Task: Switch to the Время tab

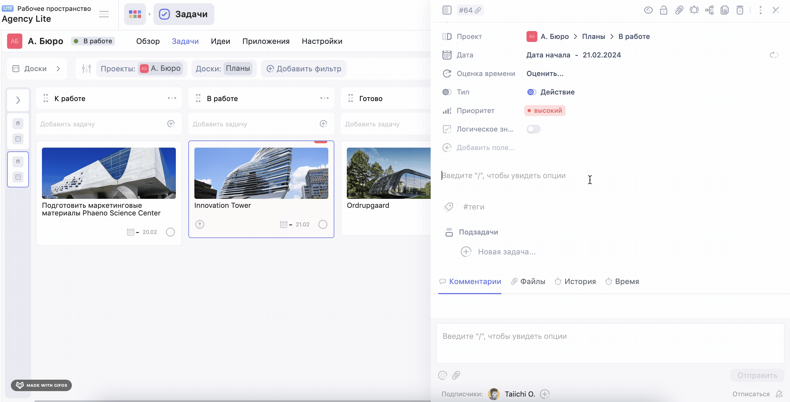Action: [622, 281]
